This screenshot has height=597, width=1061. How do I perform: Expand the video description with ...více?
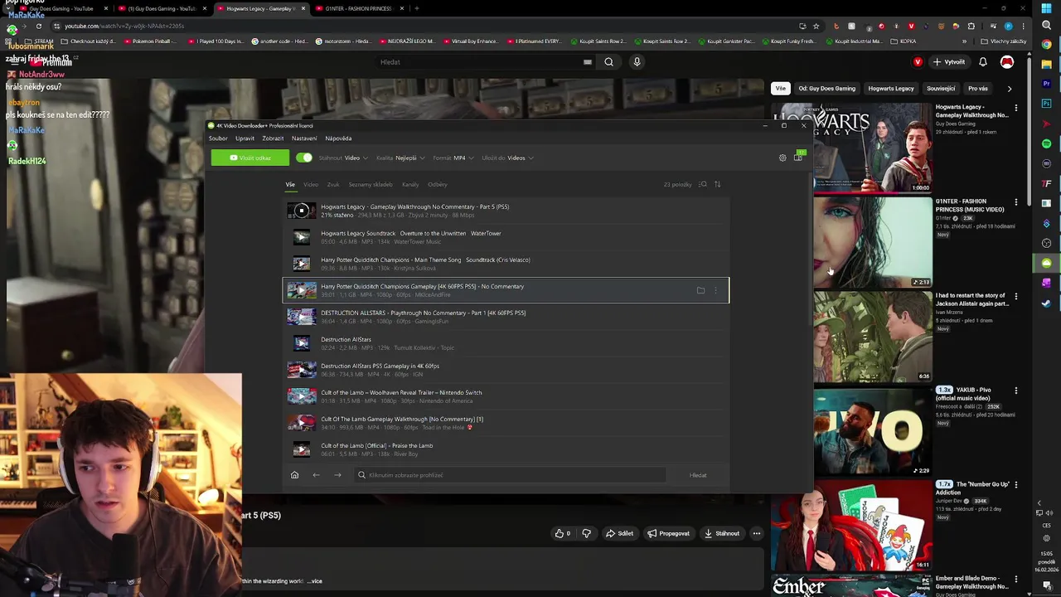coord(315,581)
